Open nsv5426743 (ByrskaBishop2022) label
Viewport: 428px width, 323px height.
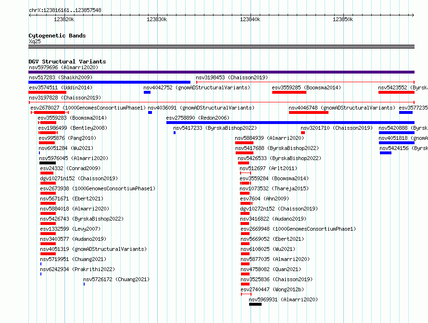(x=82, y=219)
